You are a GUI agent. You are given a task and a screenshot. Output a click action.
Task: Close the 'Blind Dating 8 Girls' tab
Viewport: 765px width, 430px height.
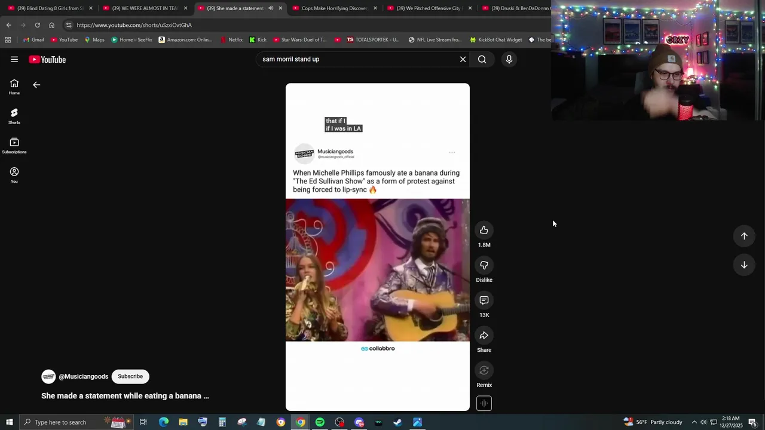click(91, 8)
